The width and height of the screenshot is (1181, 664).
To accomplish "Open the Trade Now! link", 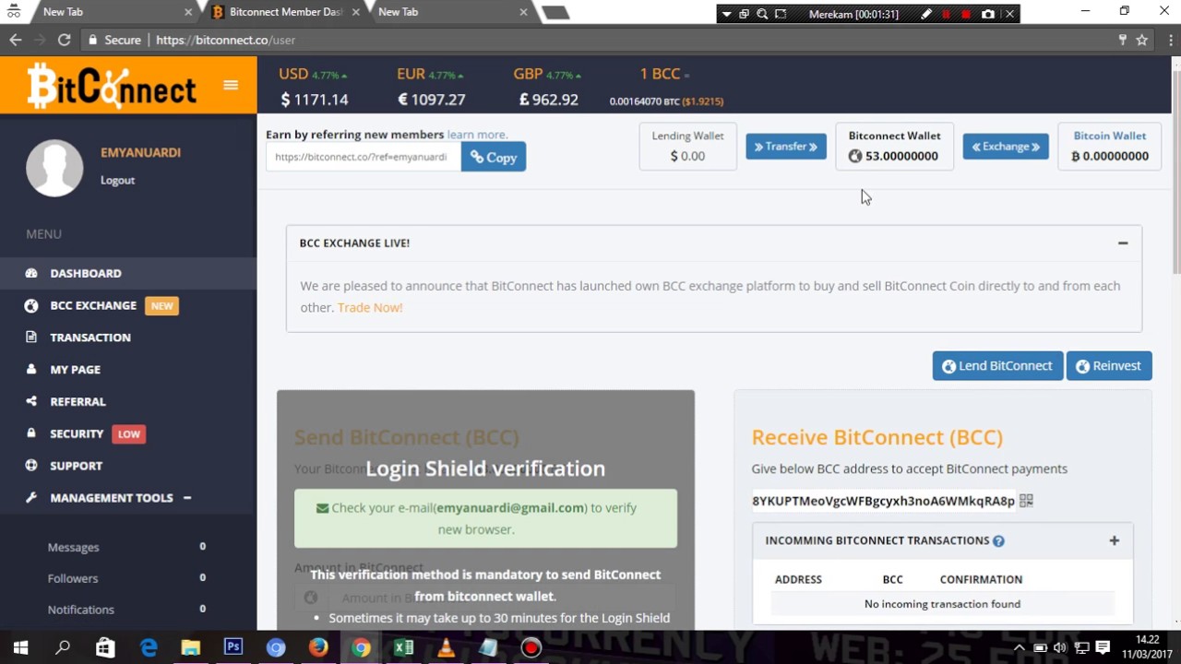I will click(x=370, y=307).
